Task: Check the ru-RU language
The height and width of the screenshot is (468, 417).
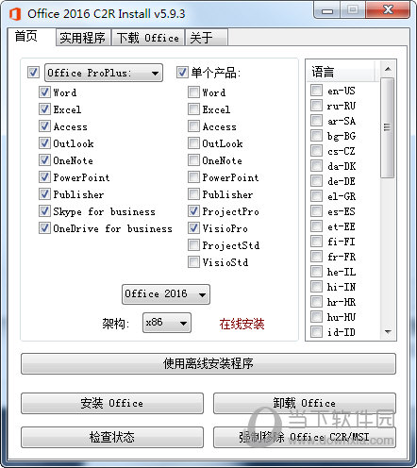Action: [316, 105]
